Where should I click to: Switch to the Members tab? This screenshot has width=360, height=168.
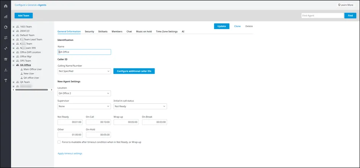coord(117,31)
